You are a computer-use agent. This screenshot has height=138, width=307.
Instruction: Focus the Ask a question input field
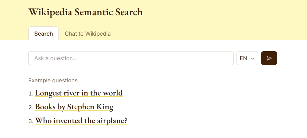point(131,58)
